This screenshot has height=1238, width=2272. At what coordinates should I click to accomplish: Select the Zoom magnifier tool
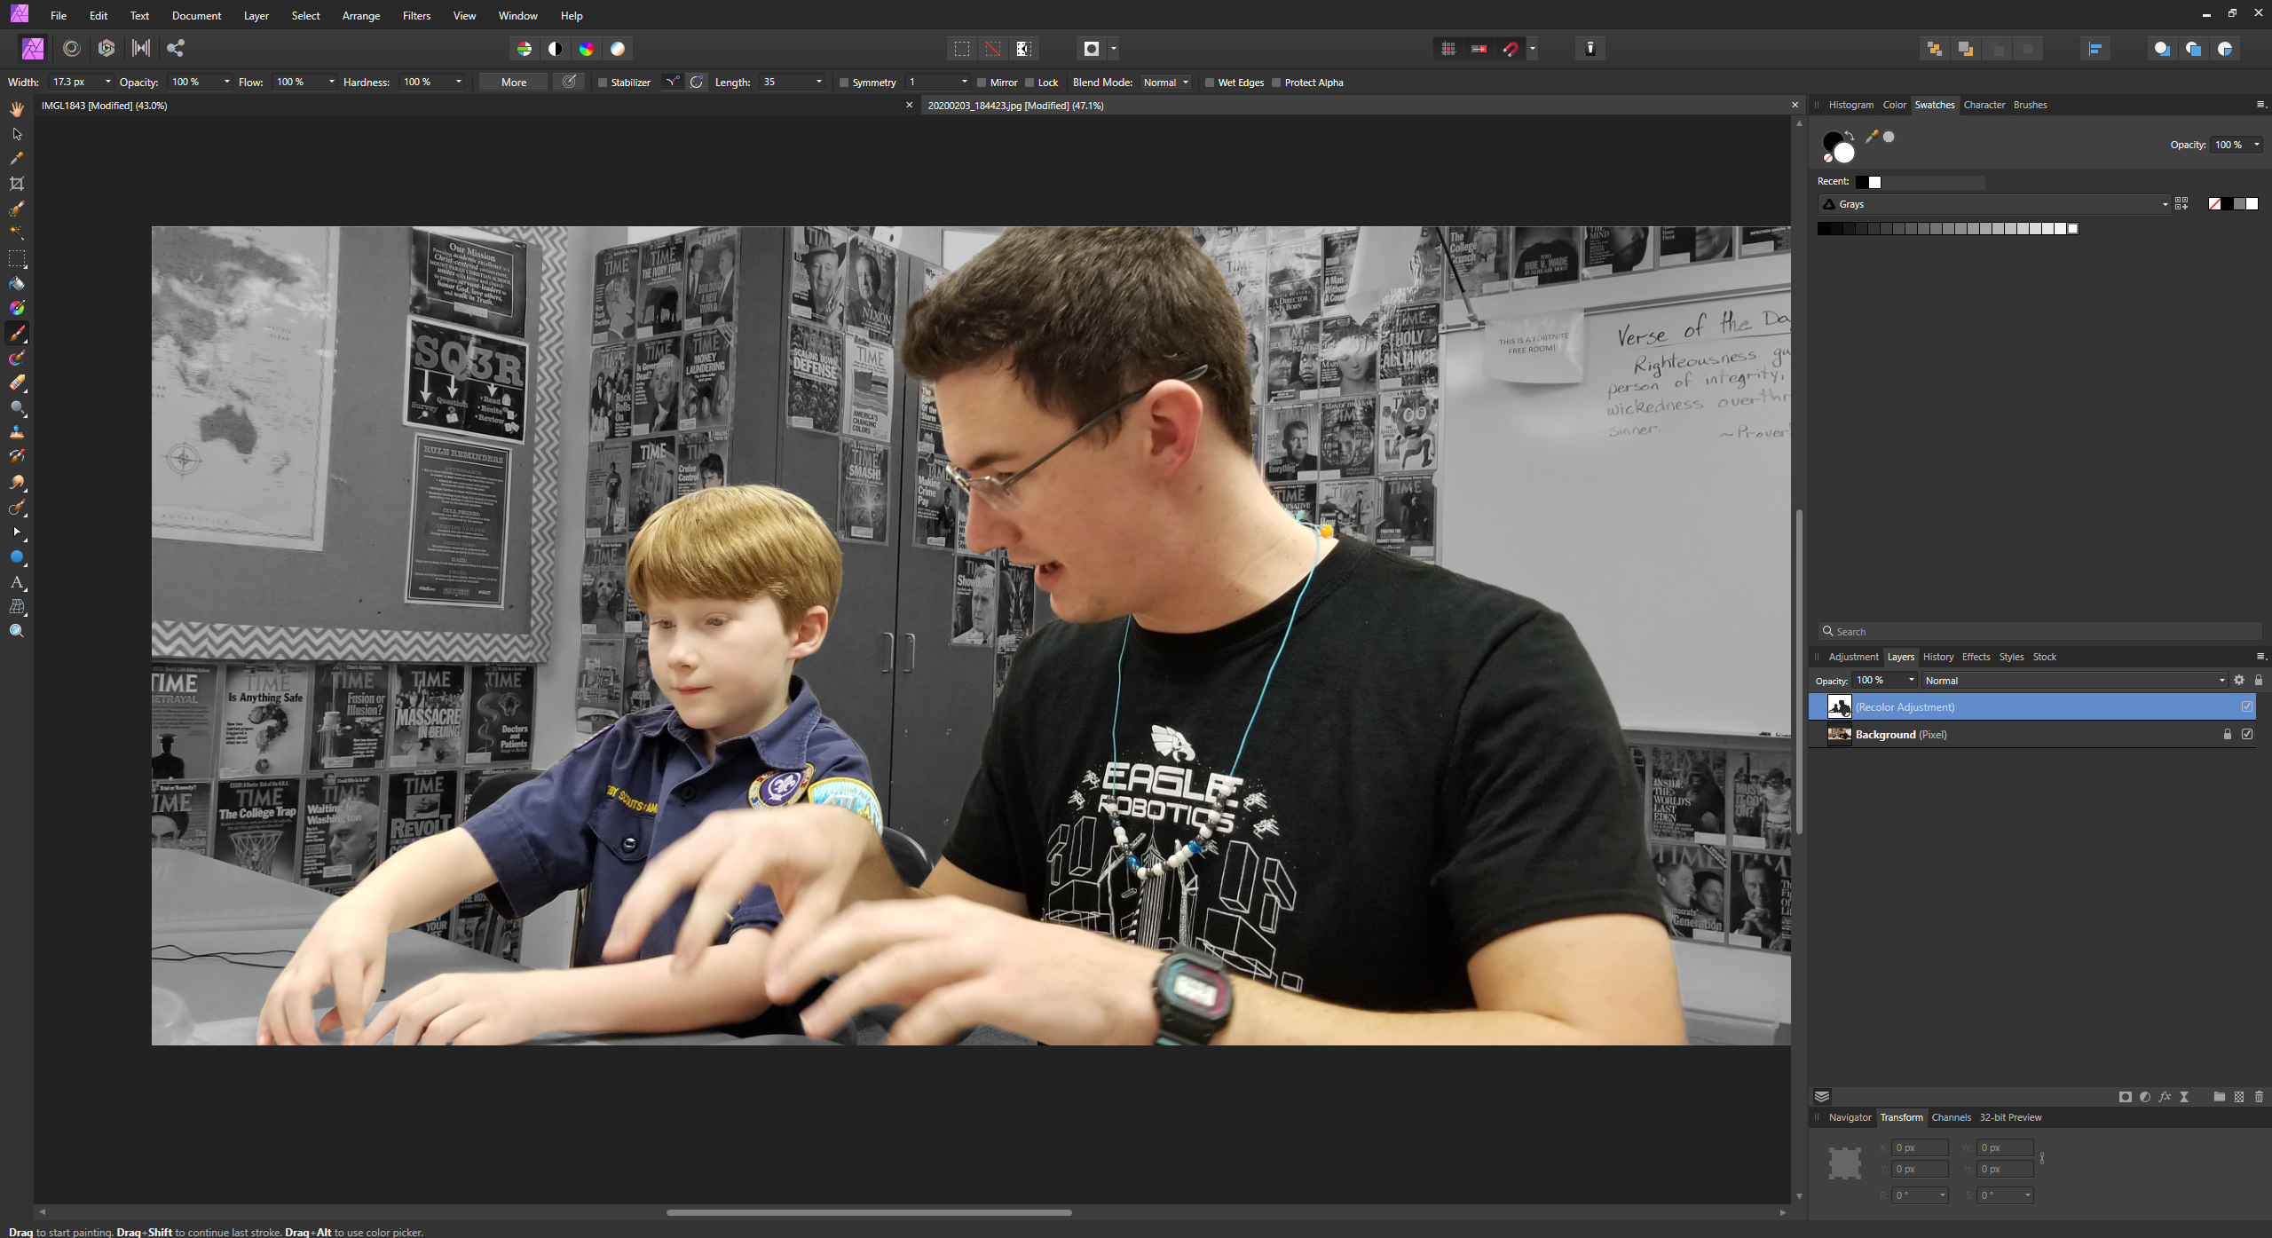(x=17, y=631)
